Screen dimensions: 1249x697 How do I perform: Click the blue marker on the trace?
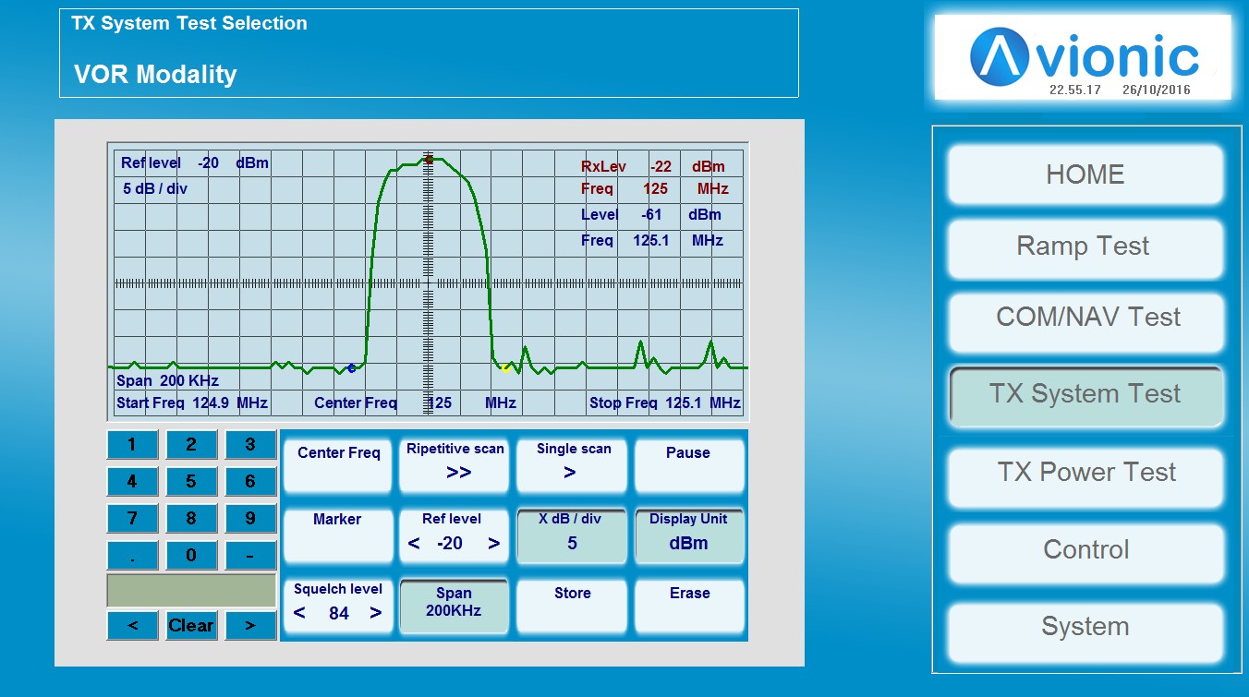pyautogui.click(x=351, y=368)
